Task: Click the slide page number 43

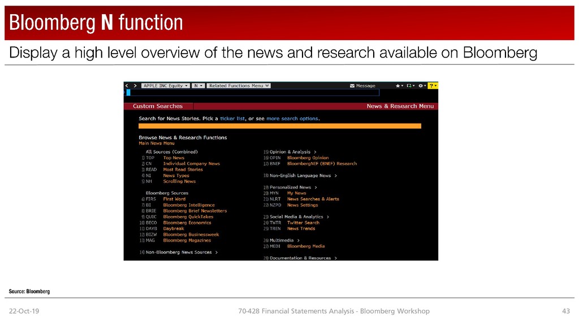Action: [566, 311]
